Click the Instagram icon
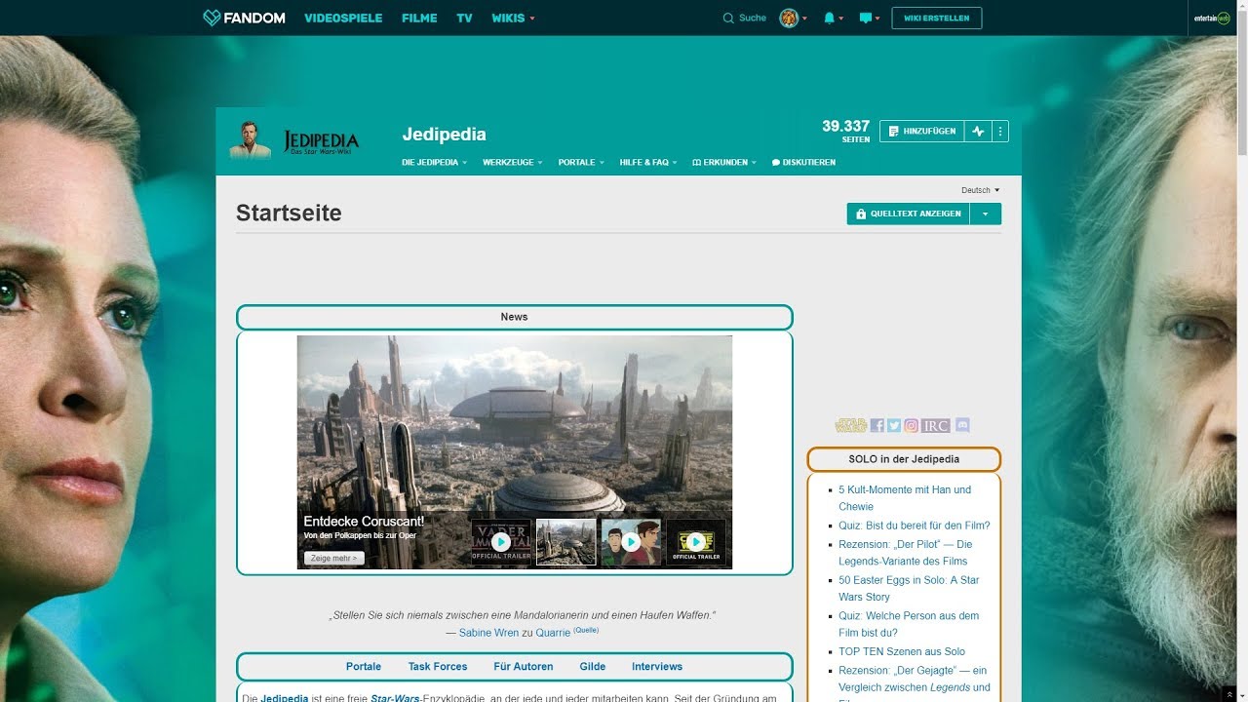Screen dimensions: 1248x702 coord(911,425)
